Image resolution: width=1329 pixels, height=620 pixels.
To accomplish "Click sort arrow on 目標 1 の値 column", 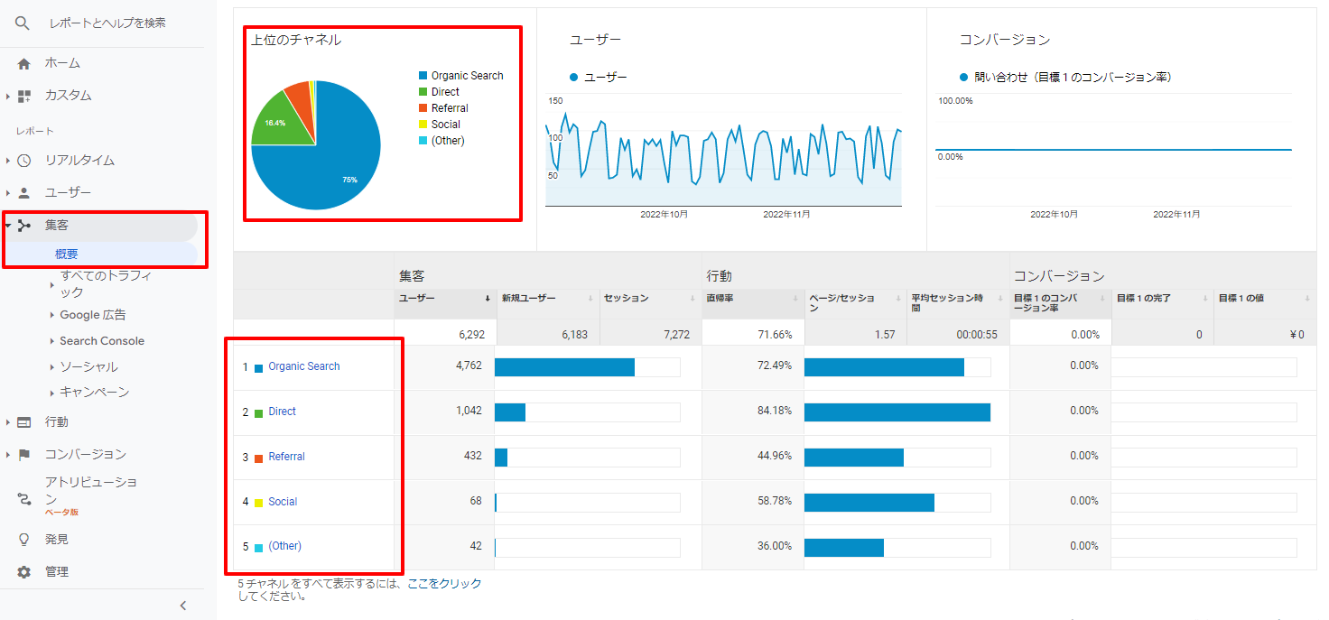I will [x=1306, y=299].
